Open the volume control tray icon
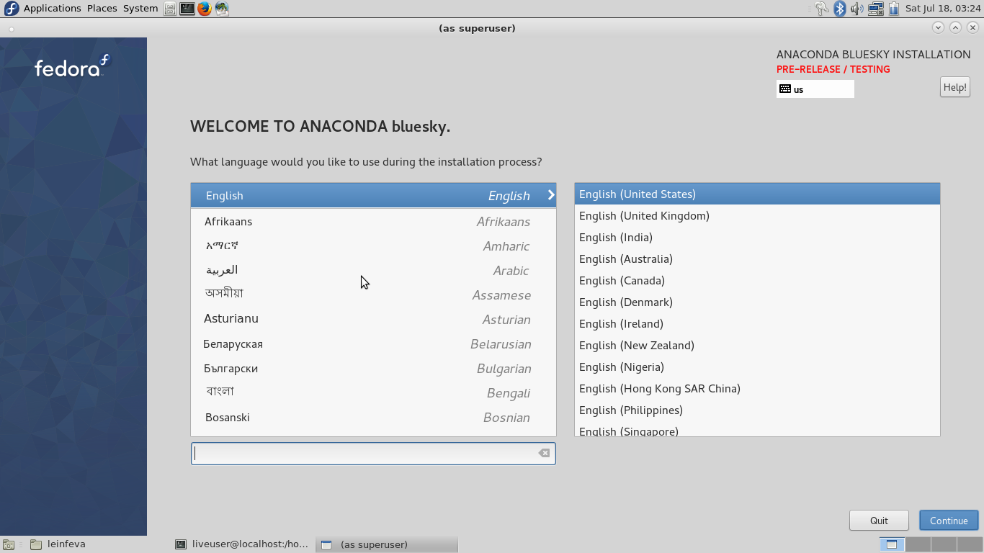 [856, 9]
